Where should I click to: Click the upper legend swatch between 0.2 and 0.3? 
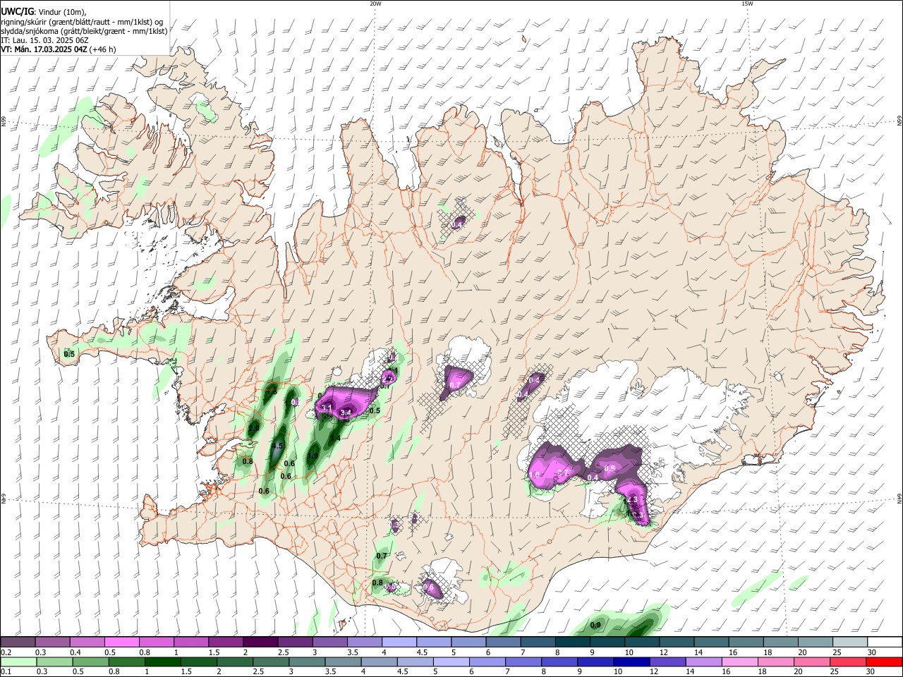click(x=18, y=642)
